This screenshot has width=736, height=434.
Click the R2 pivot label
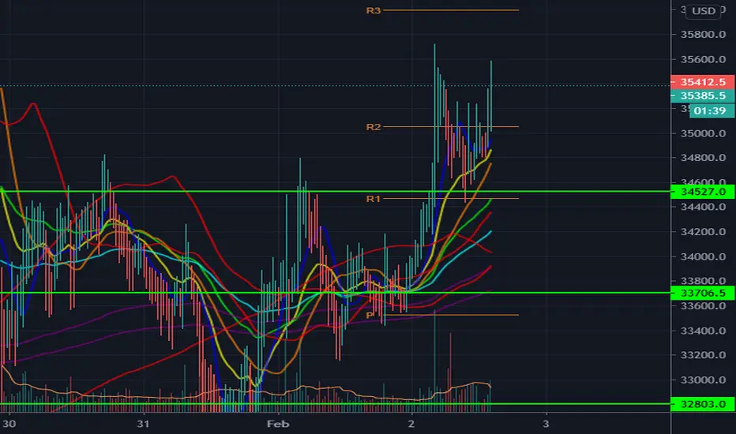pos(374,127)
